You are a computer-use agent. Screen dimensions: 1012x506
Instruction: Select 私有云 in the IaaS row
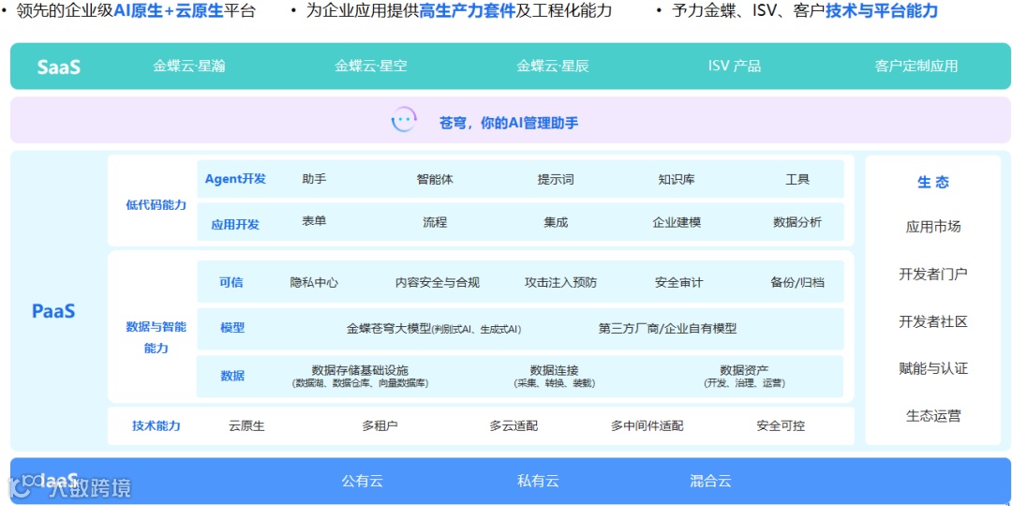point(538,481)
